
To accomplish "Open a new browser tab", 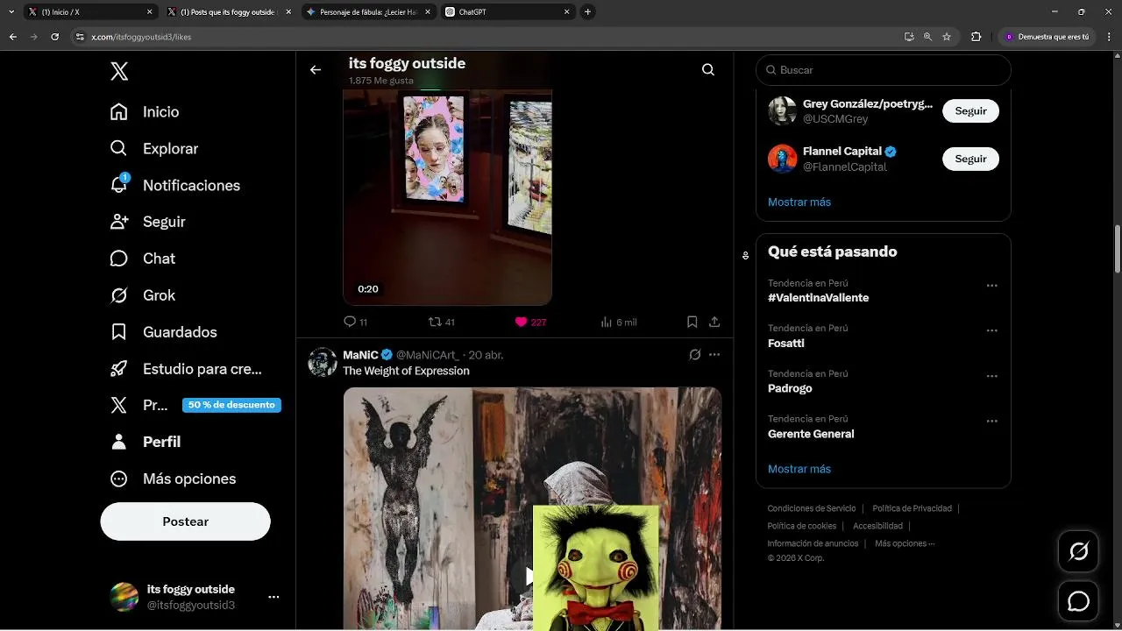I will tap(588, 12).
